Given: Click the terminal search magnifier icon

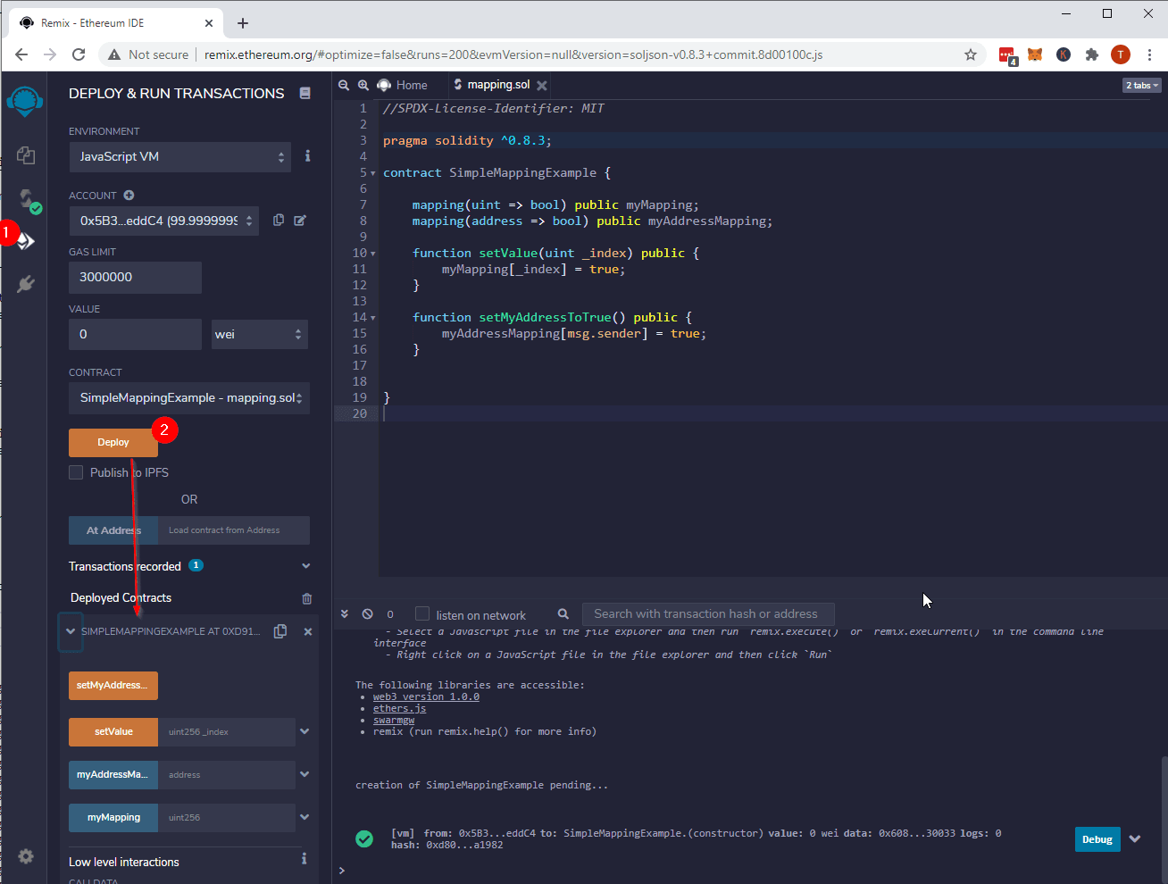Looking at the screenshot, I should pyautogui.click(x=563, y=613).
